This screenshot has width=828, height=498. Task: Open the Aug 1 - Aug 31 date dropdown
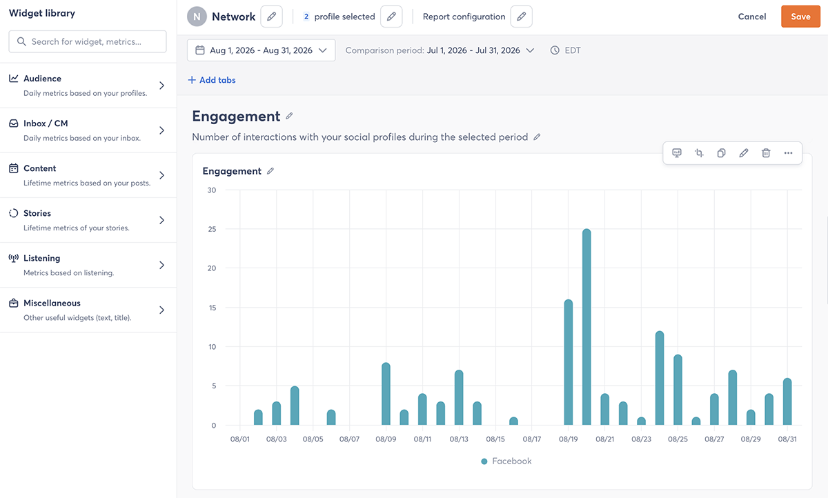click(262, 50)
